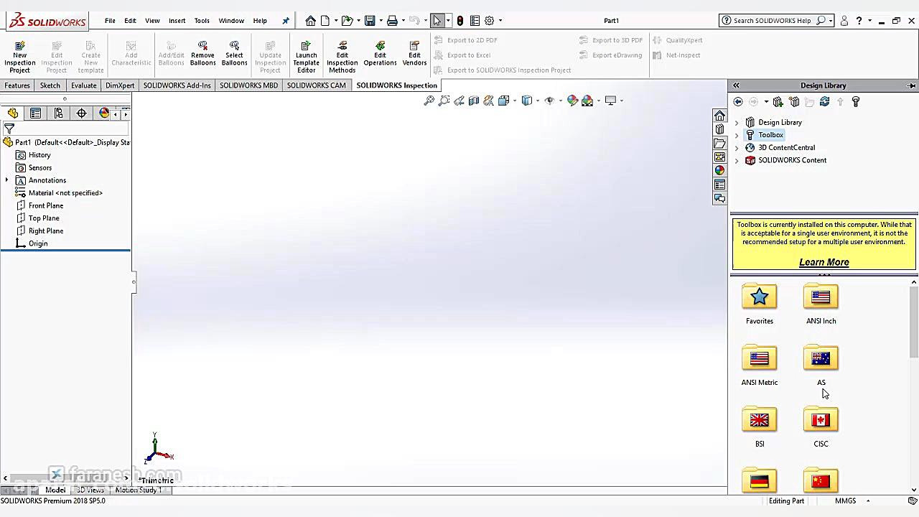Screen dimensions: 919x517
Task: Click the Home icon in title toolbar
Action: click(x=310, y=21)
